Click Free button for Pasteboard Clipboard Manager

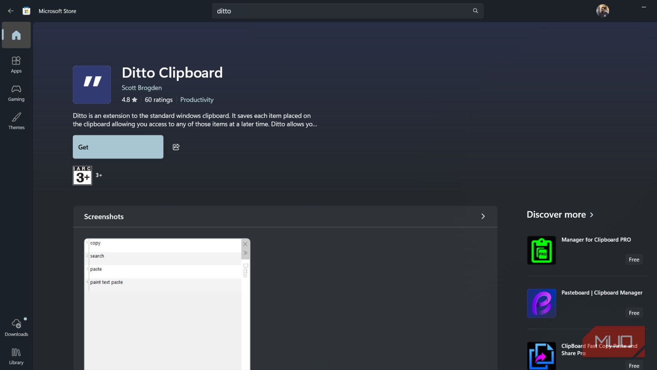tap(634, 313)
